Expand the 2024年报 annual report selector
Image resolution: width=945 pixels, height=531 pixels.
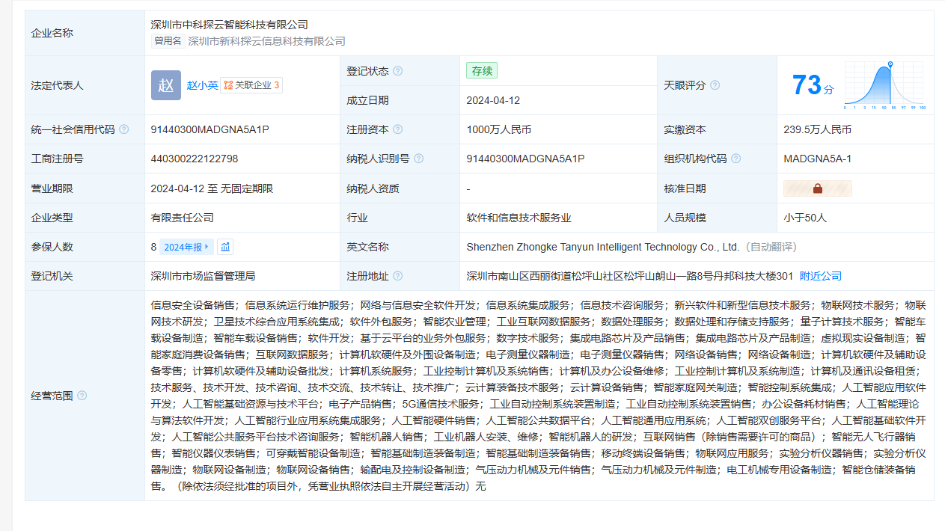[186, 247]
